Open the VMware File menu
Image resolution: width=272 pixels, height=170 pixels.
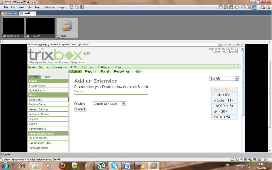coord(6,7)
